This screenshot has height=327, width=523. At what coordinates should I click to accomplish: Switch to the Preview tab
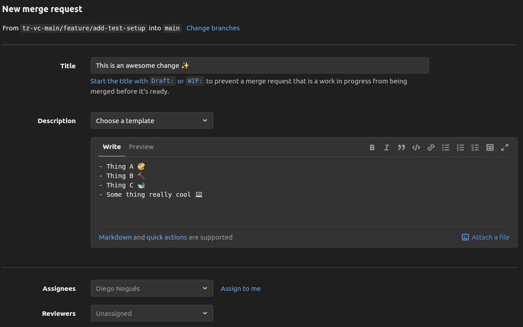(x=141, y=147)
